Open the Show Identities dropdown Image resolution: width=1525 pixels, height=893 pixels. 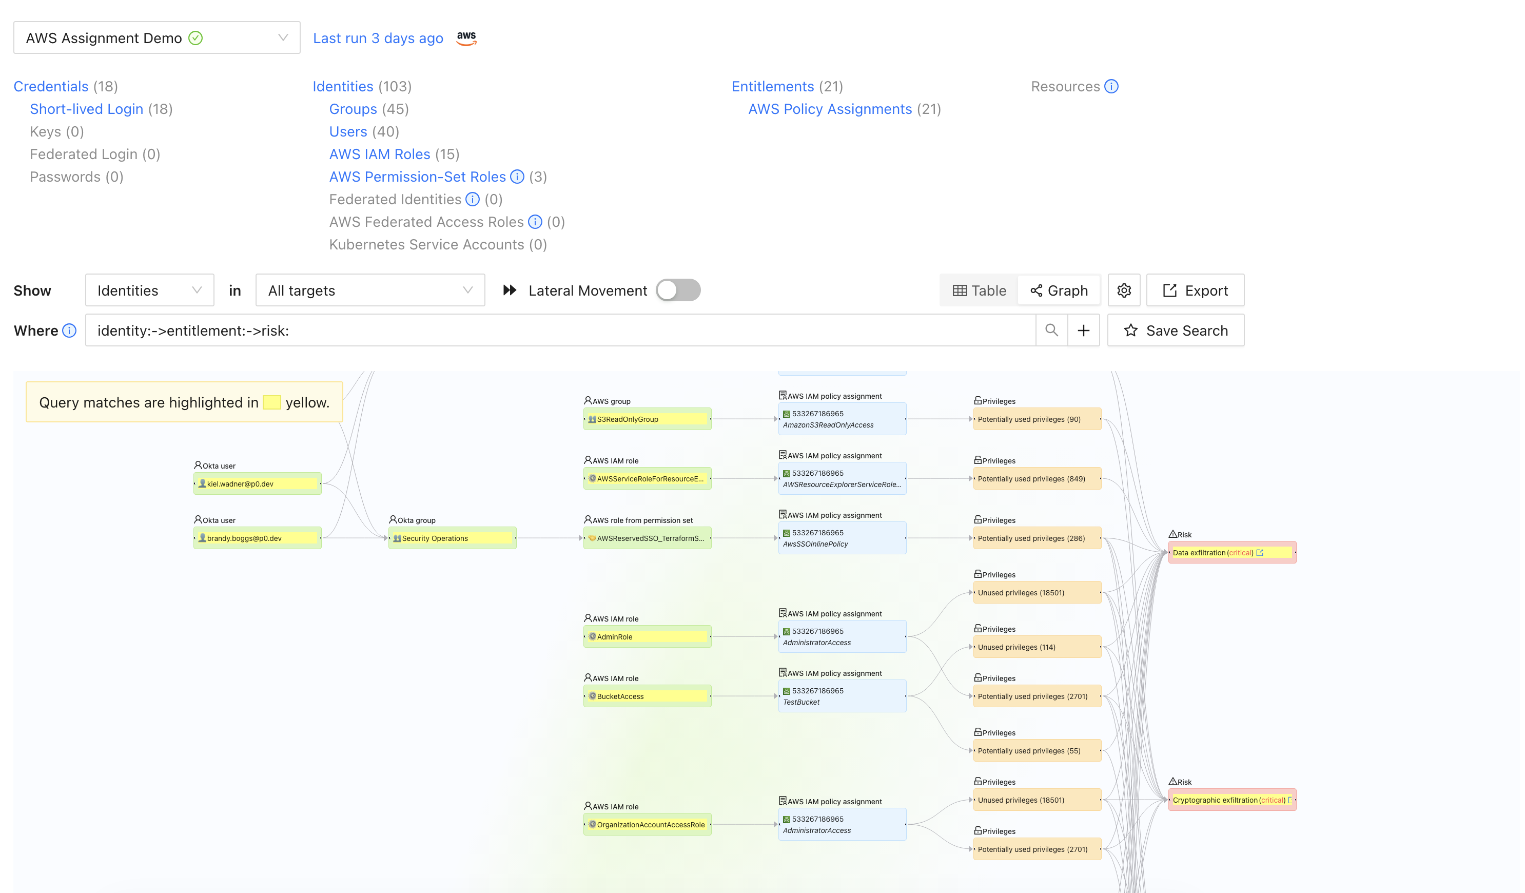tap(149, 290)
